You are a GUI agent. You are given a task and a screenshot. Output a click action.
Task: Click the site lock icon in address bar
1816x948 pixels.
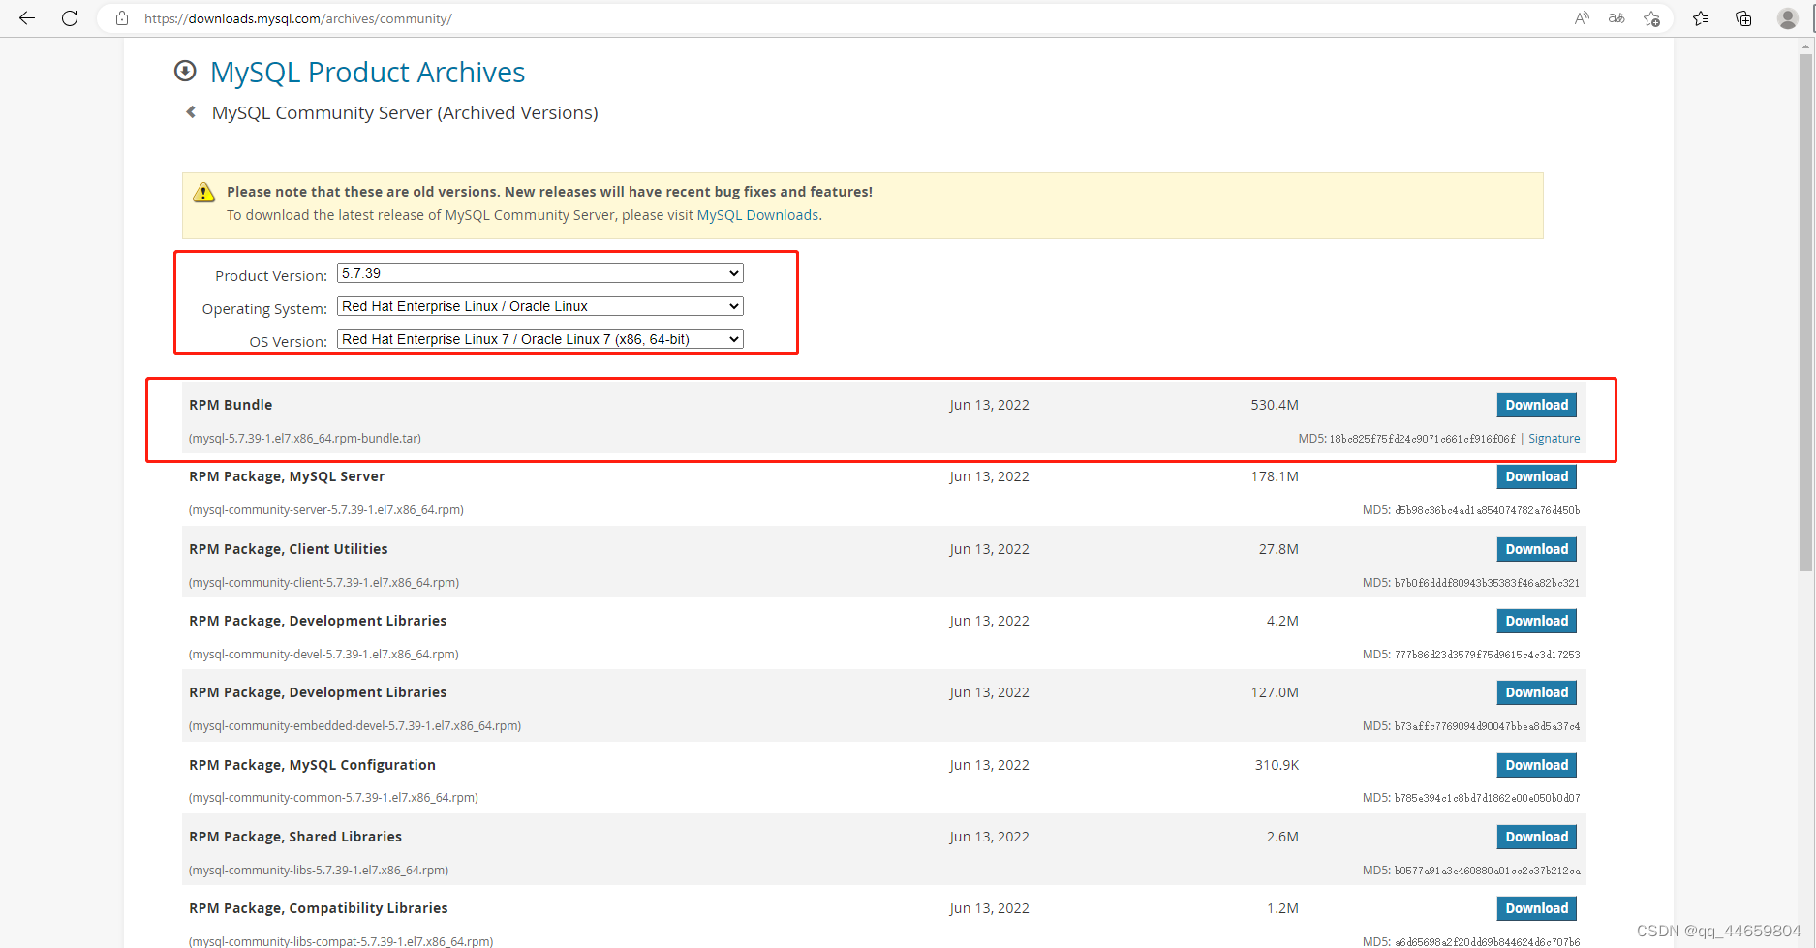(122, 18)
